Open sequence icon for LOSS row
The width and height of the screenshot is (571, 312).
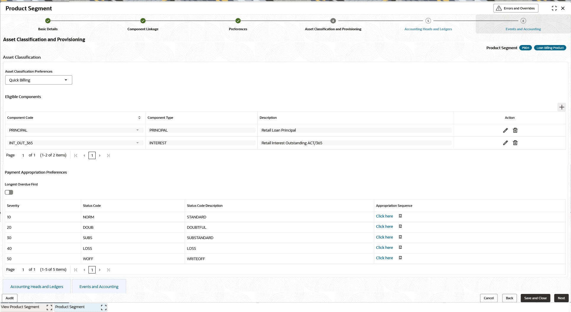click(400, 247)
